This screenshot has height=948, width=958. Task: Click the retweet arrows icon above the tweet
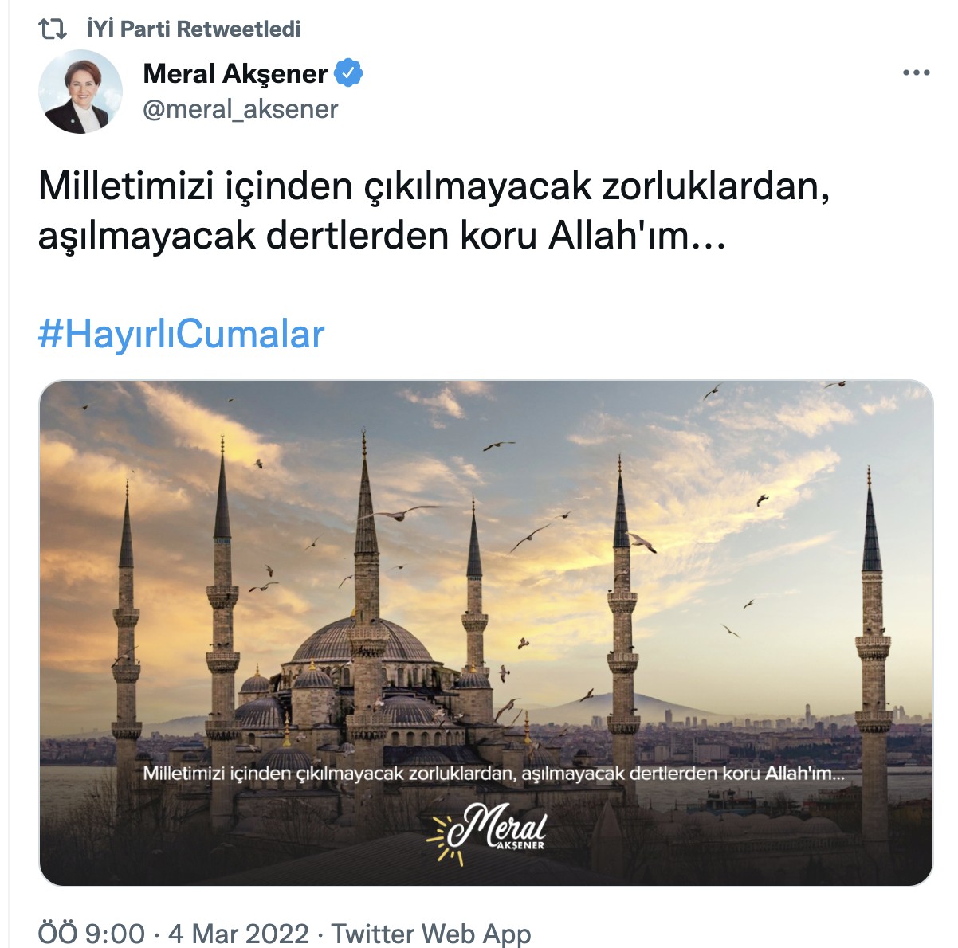tap(53, 29)
